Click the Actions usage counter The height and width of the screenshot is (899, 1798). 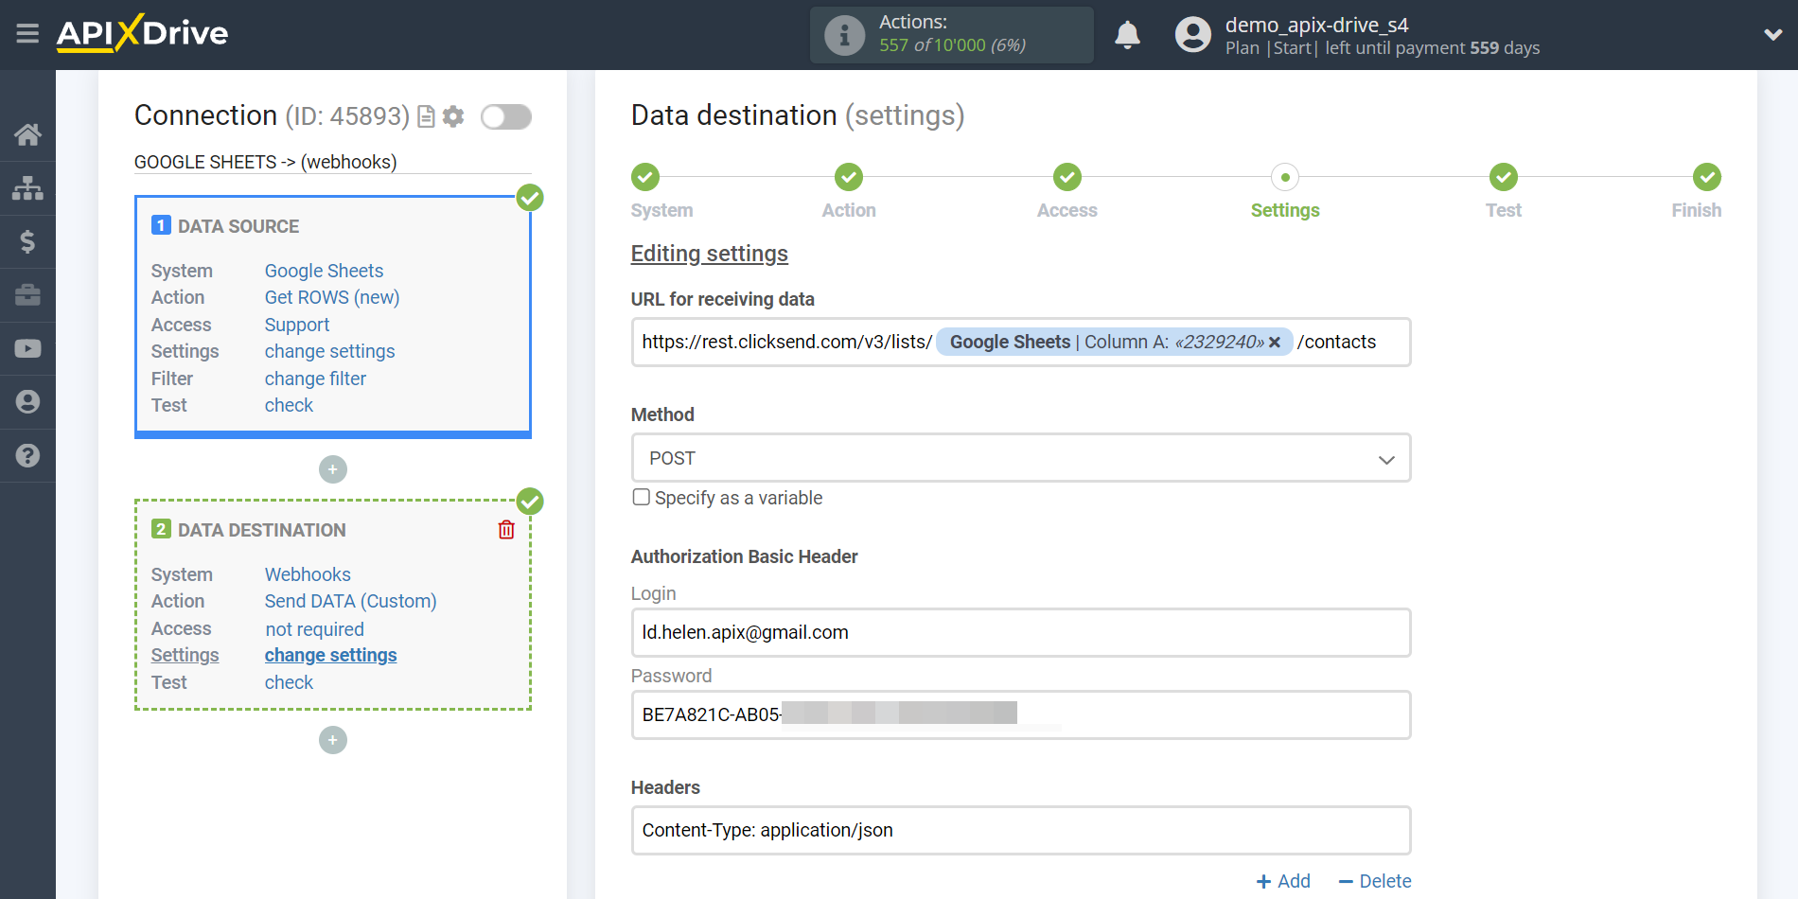pyautogui.click(x=952, y=35)
